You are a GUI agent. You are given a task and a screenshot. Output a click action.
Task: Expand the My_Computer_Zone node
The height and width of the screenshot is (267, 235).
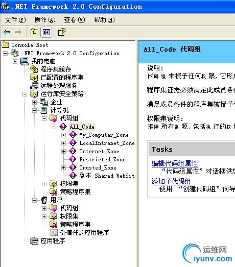pos(63,135)
